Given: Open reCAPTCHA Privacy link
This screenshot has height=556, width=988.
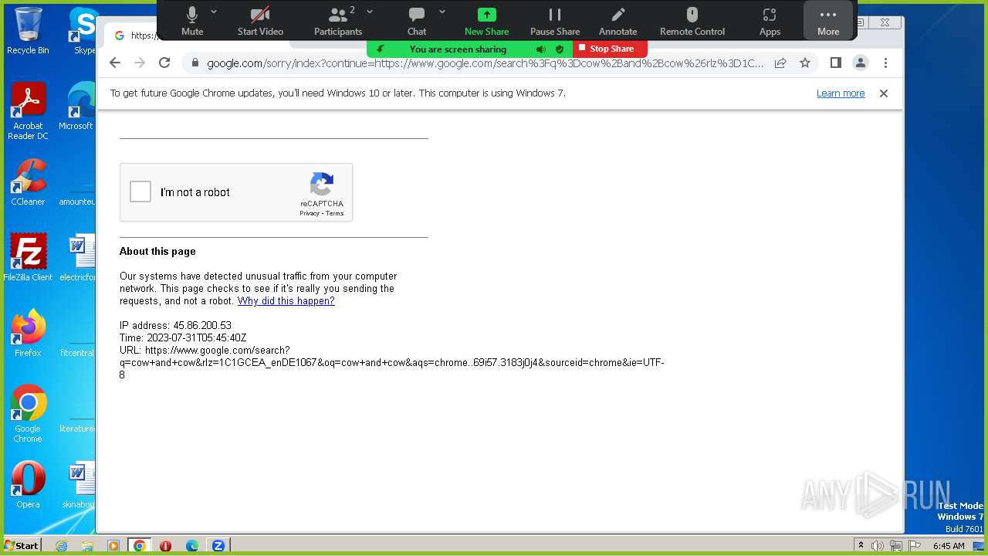Looking at the screenshot, I should (x=310, y=213).
